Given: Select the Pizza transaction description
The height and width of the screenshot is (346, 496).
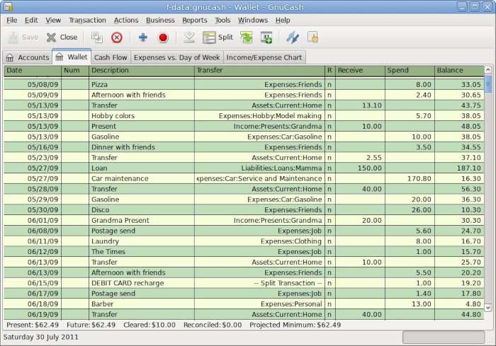Looking at the screenshot, I should click(x=142, y=85).
